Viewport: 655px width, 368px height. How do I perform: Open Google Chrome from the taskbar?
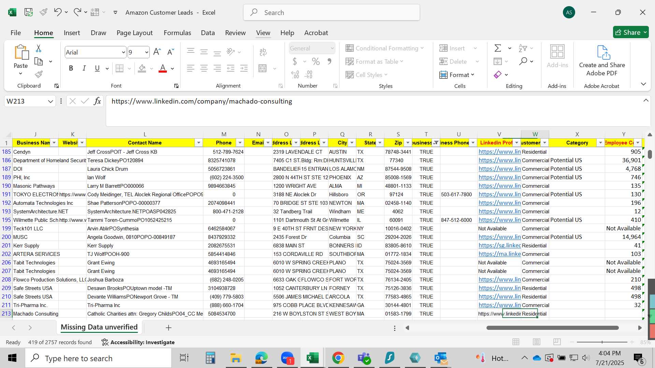coord(338,358)
